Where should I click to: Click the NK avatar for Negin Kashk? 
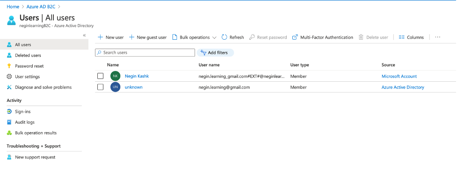116,76
